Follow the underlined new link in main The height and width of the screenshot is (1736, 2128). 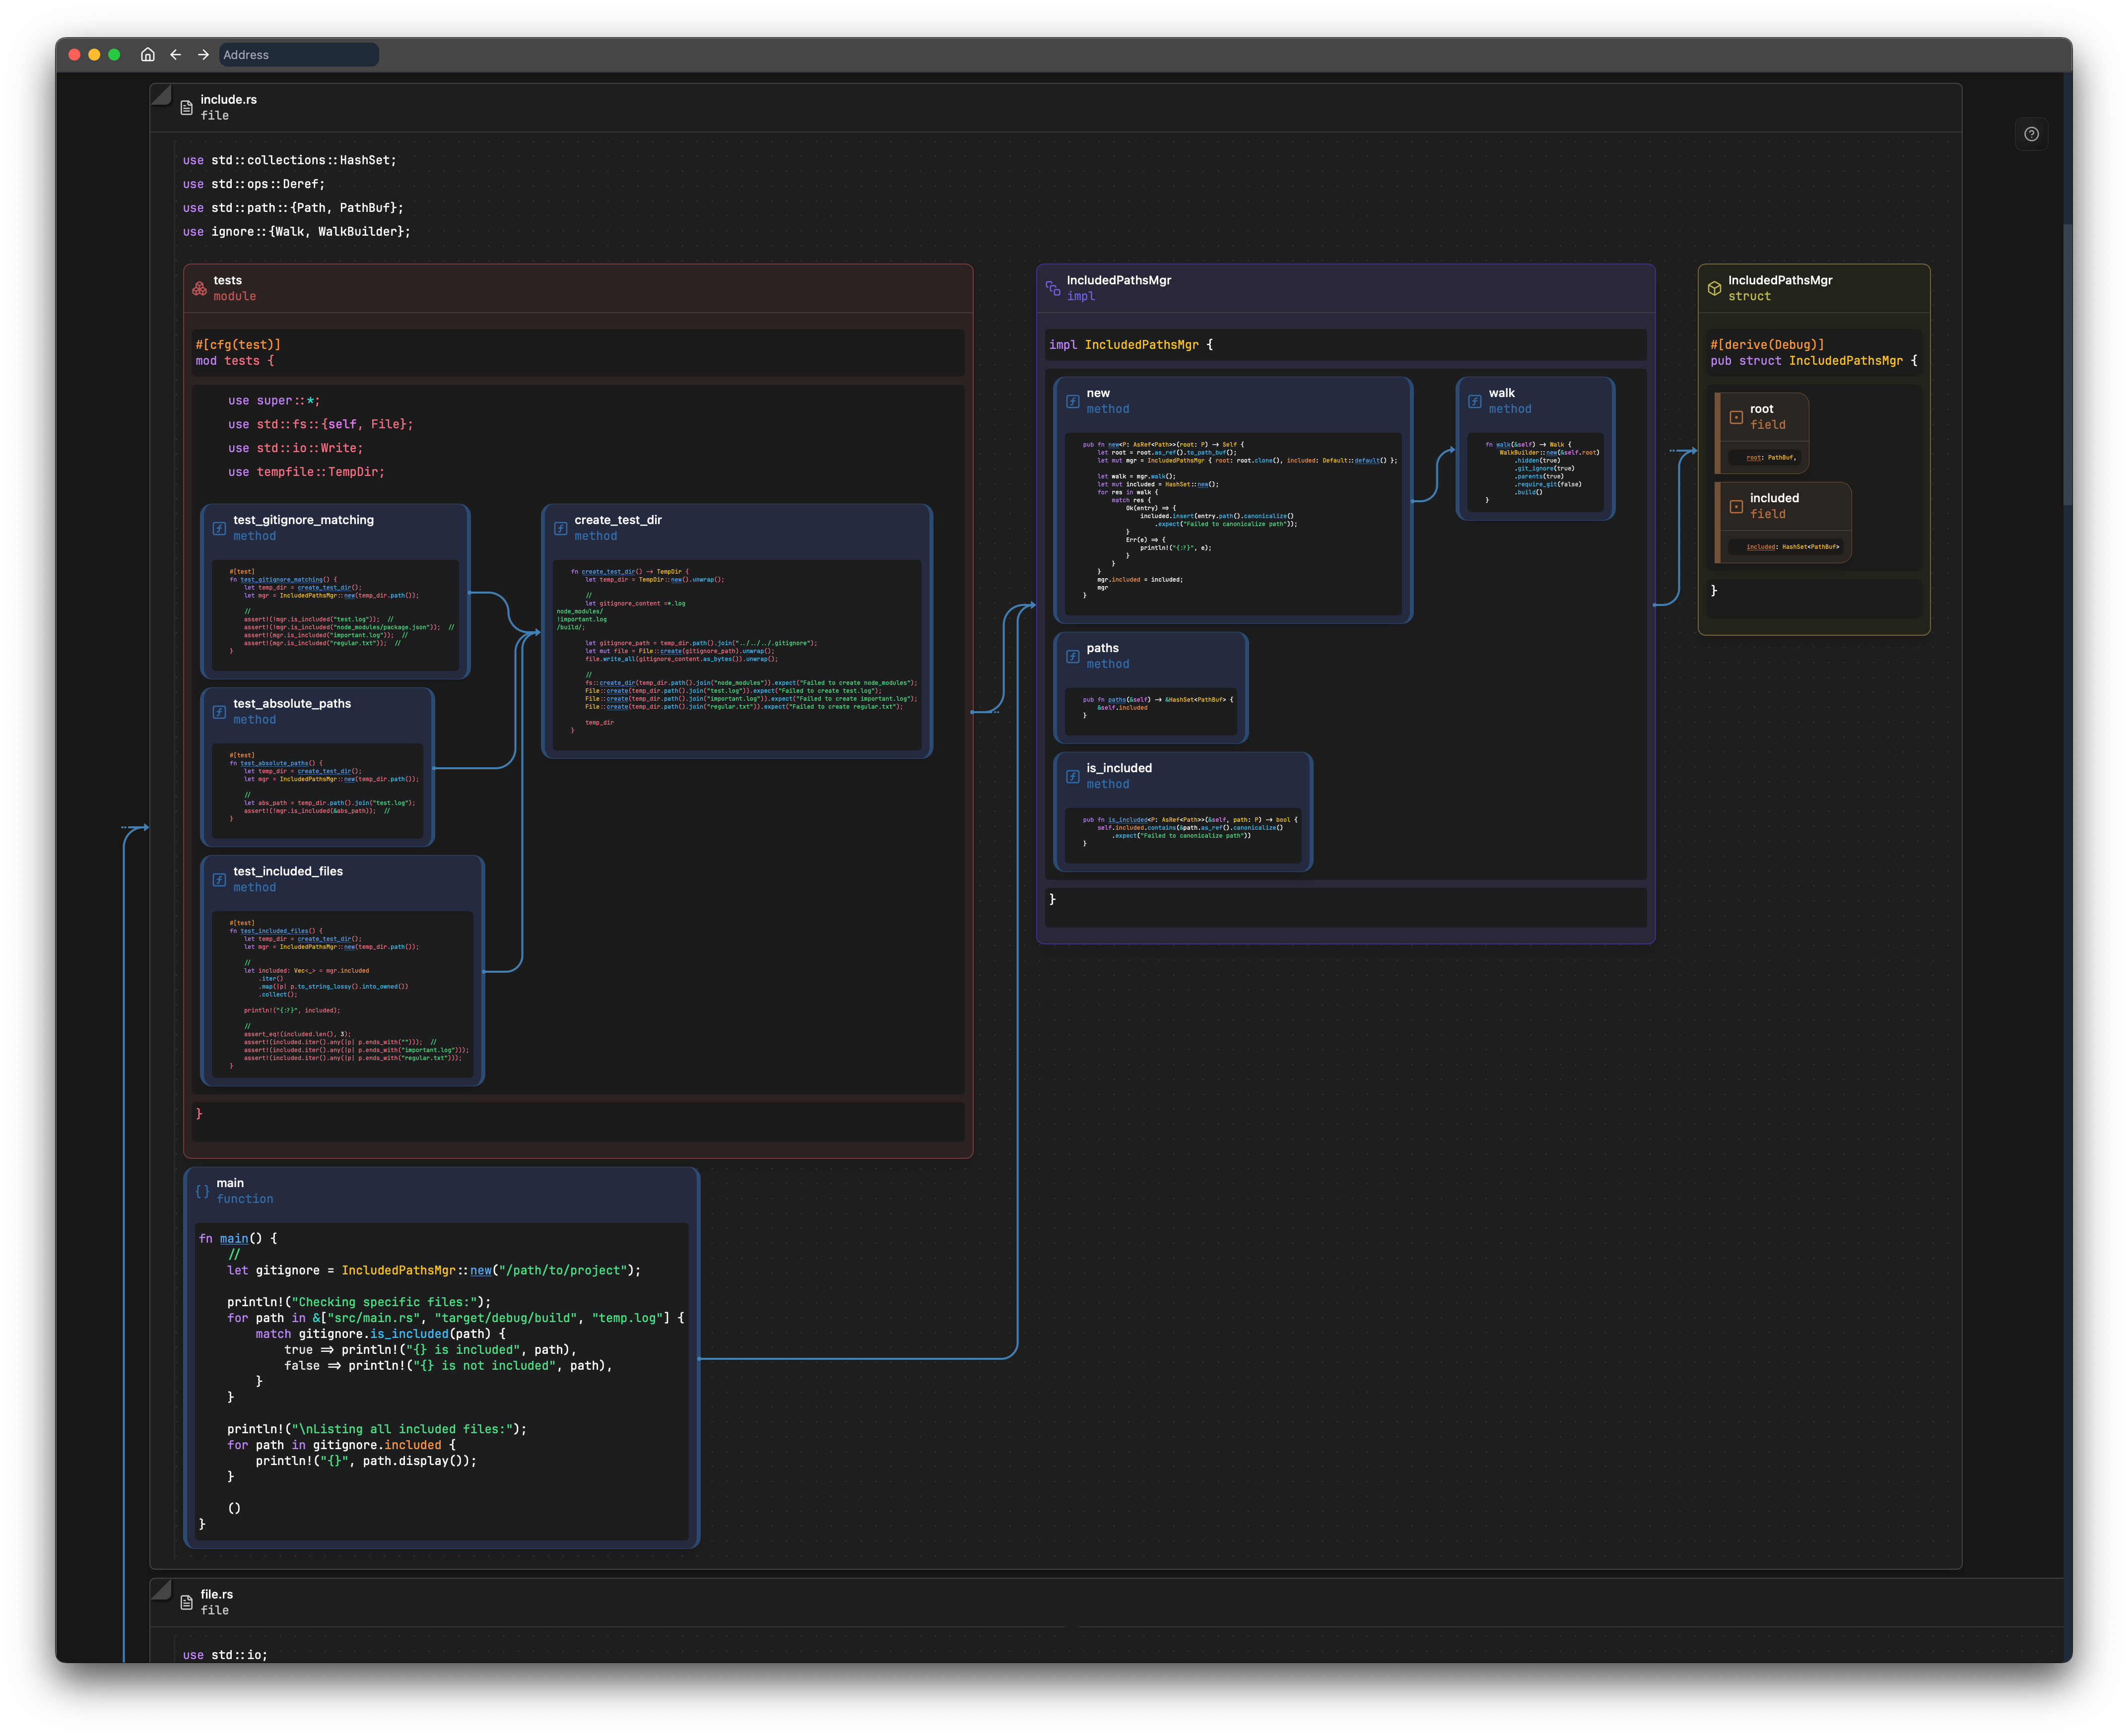coord(481,1271)
